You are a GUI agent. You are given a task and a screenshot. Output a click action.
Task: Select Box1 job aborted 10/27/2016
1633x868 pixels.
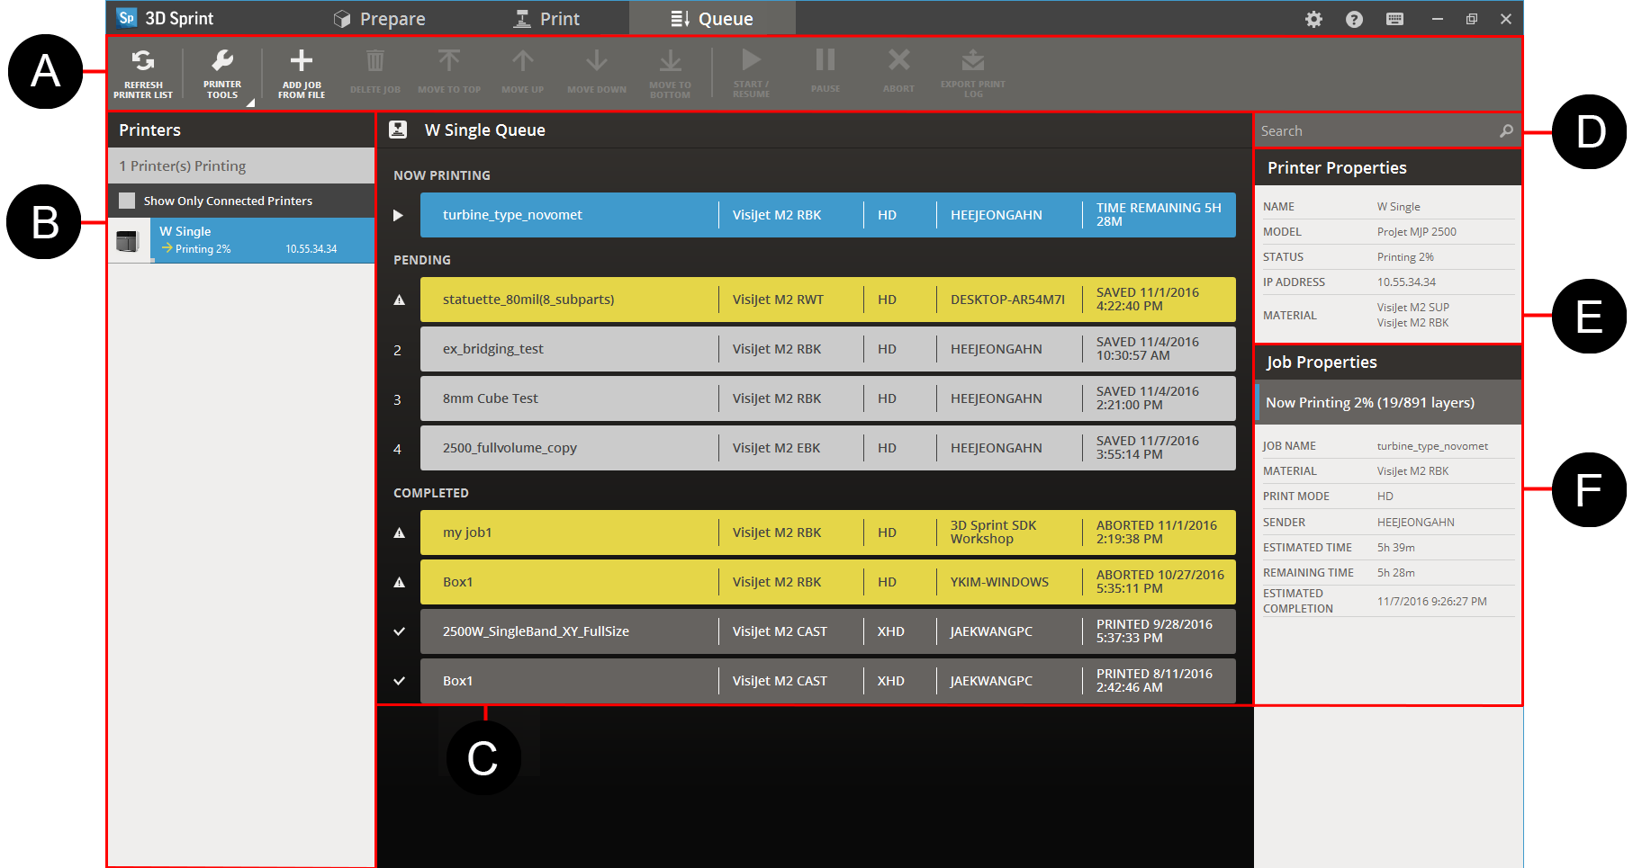(x=828, y=582)
